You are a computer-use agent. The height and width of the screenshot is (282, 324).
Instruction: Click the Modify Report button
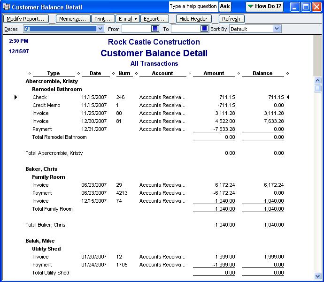26,19
